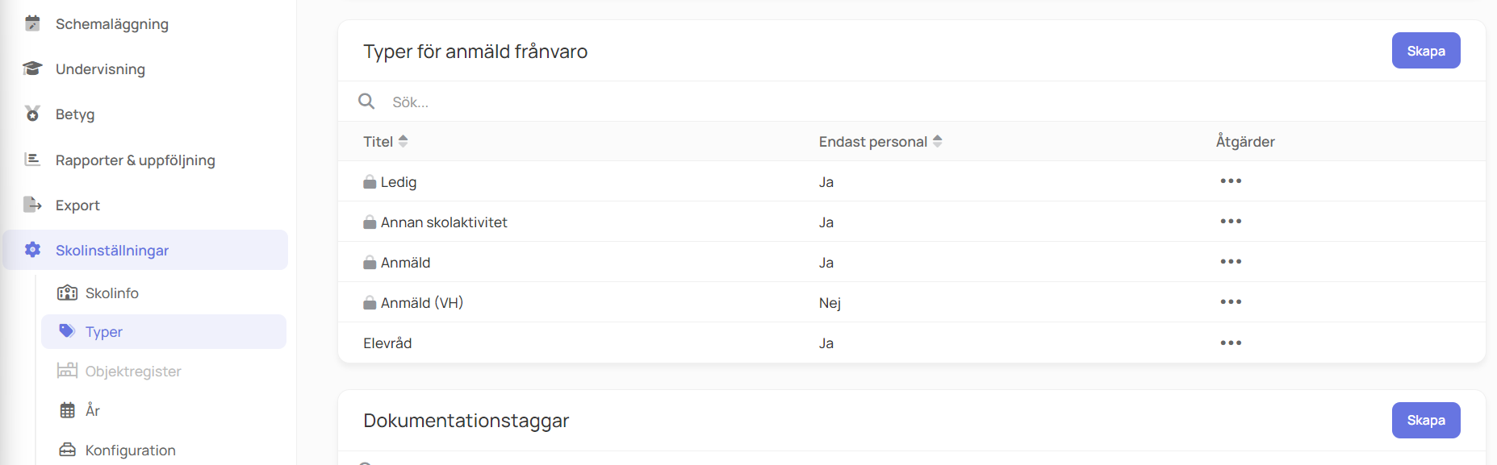Click the Skolinställningar gear icon

coord(32,250)
